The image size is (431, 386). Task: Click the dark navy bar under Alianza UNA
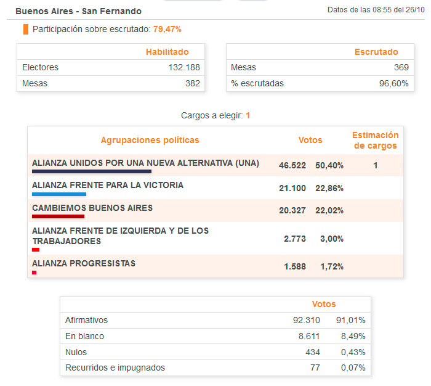click(92, 171)
